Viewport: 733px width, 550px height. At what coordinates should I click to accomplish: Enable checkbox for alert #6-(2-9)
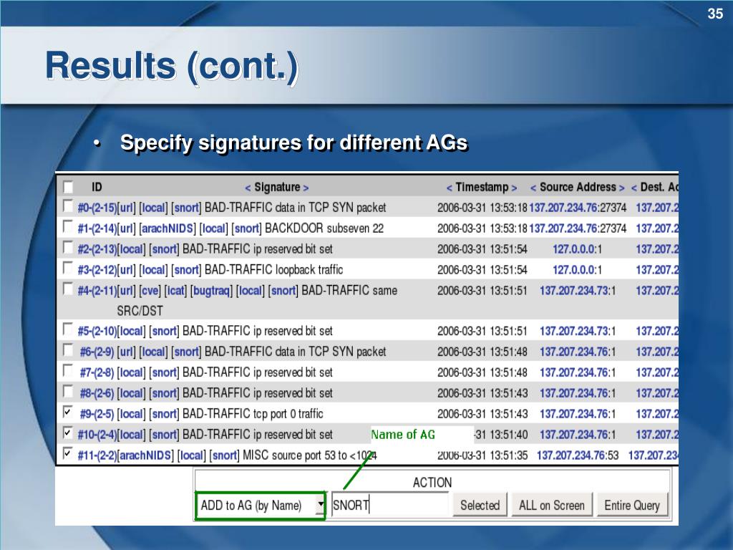68,349
